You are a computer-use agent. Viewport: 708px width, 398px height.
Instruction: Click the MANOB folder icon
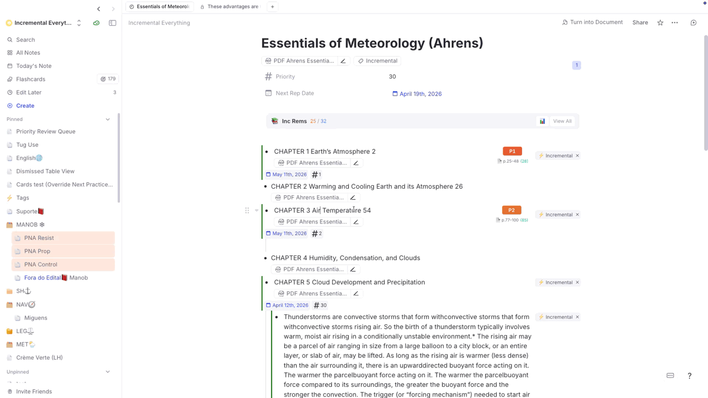tap(9, 225)
